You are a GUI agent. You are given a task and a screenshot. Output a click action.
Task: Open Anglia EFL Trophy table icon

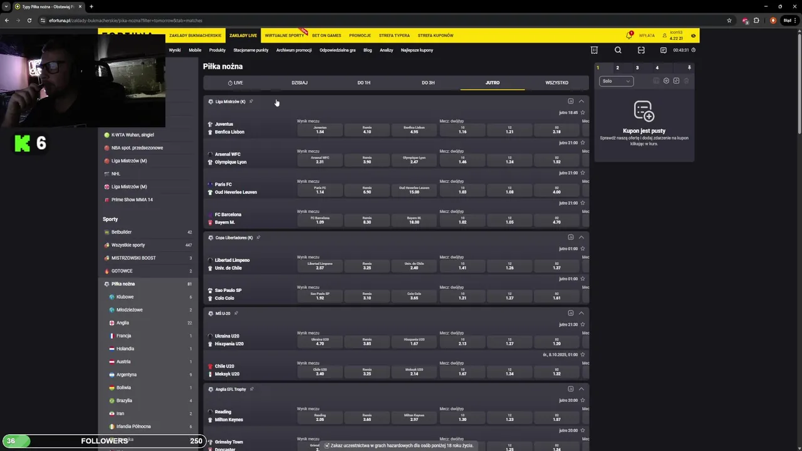tap(571, 389)
